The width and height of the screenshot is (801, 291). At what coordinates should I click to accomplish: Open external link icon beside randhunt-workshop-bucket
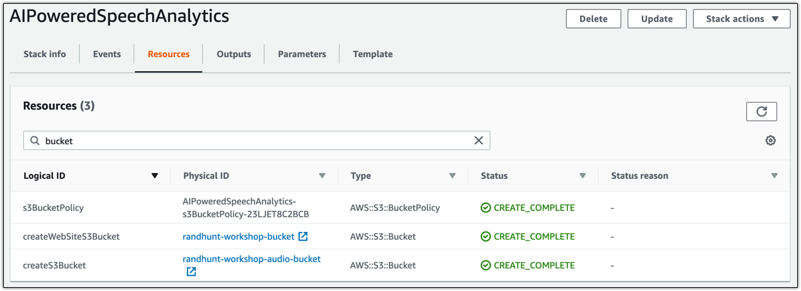coord(303,237)
